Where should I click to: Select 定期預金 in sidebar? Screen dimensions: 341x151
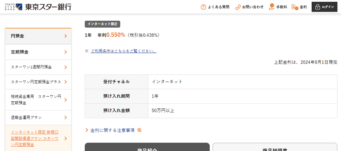38,52
